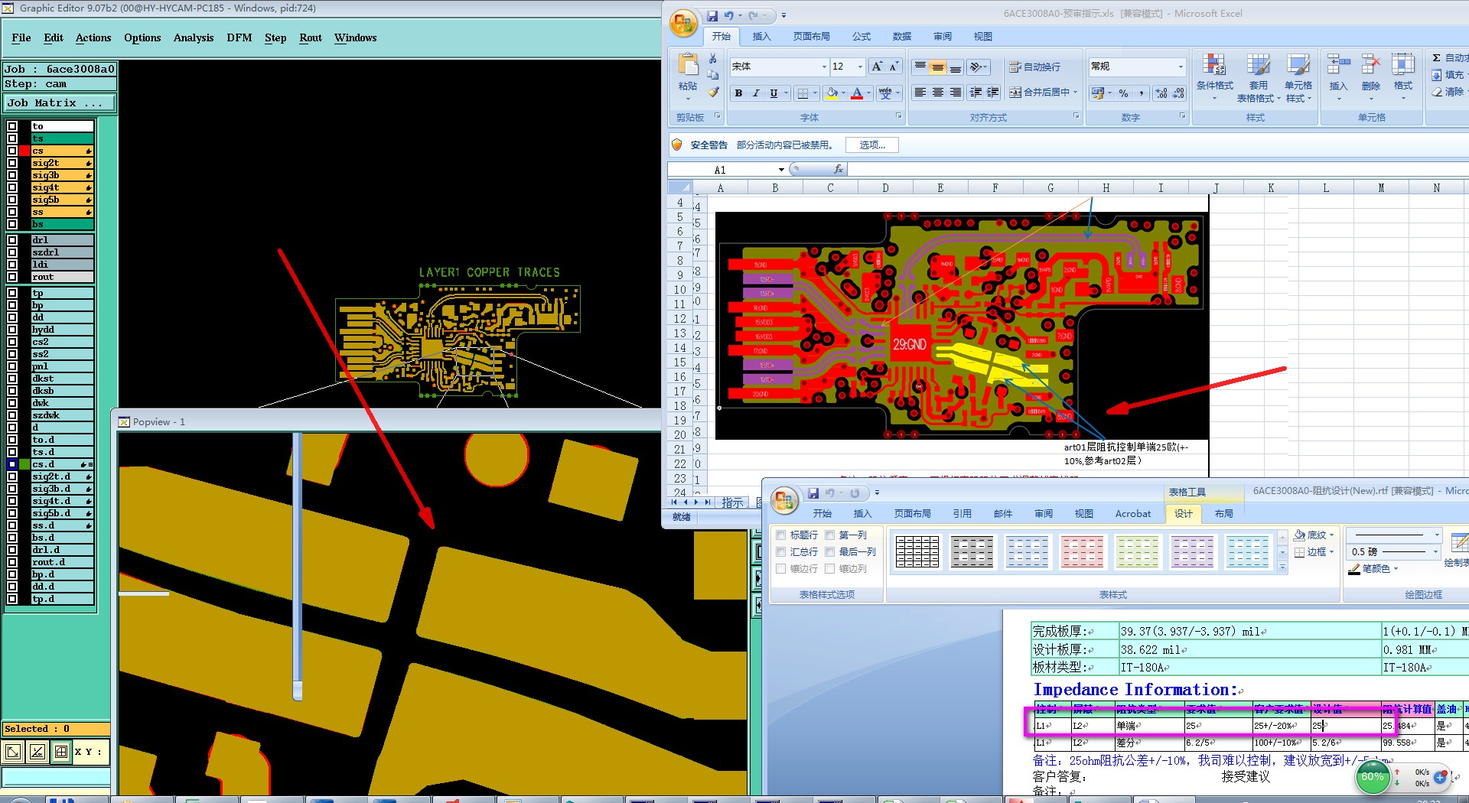Open the font name 宋体 dropdown
The width and height of the screenshot is (1469, 803).
tap(823, 67)
